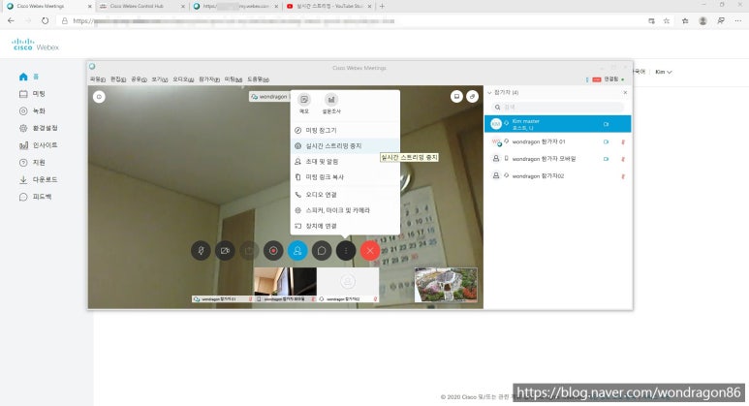
Task: End the meeting with red X button
Action: [x=370, y=251]
